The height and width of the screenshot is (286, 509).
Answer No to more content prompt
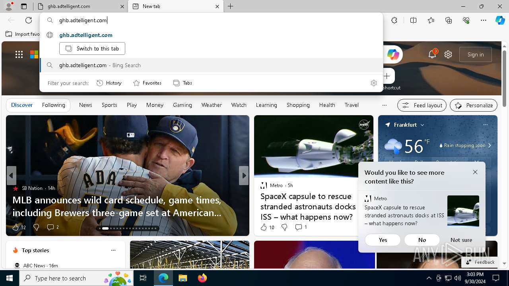[422, 240]
